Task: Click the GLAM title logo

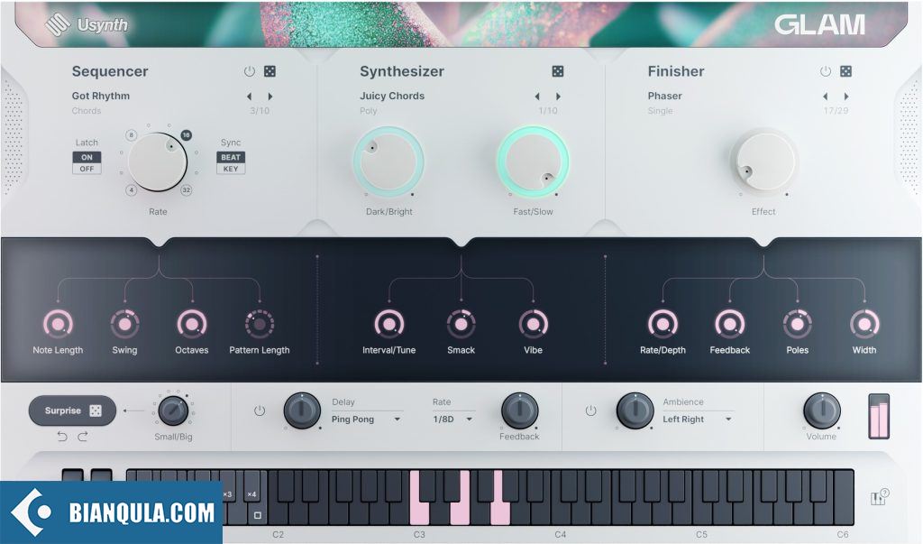Action: point(819,24)
